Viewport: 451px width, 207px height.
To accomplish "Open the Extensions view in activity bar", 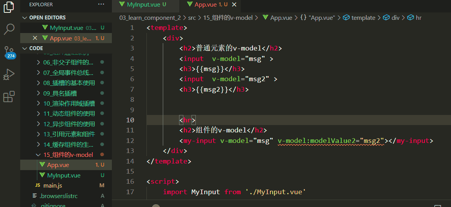I will tap(9, 97).
